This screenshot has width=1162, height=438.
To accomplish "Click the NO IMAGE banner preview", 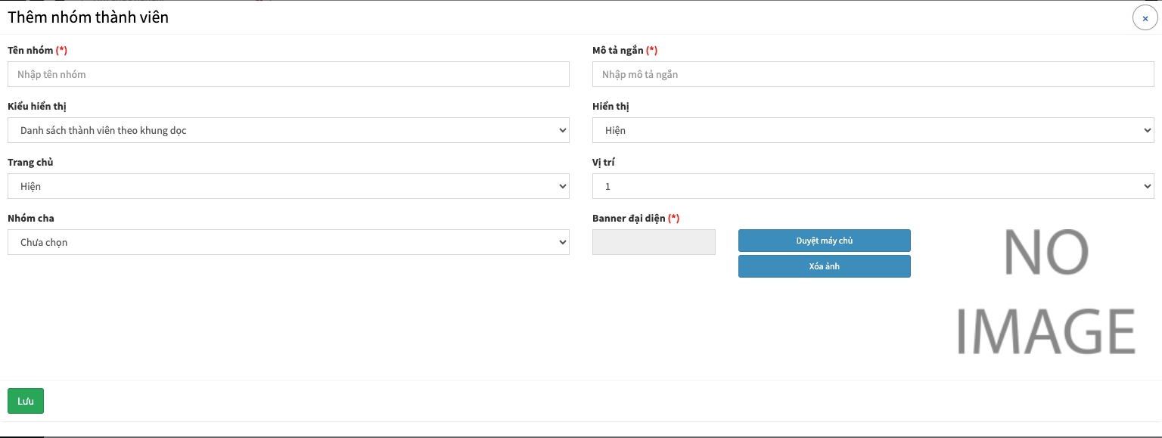I will coord(1045,291).
